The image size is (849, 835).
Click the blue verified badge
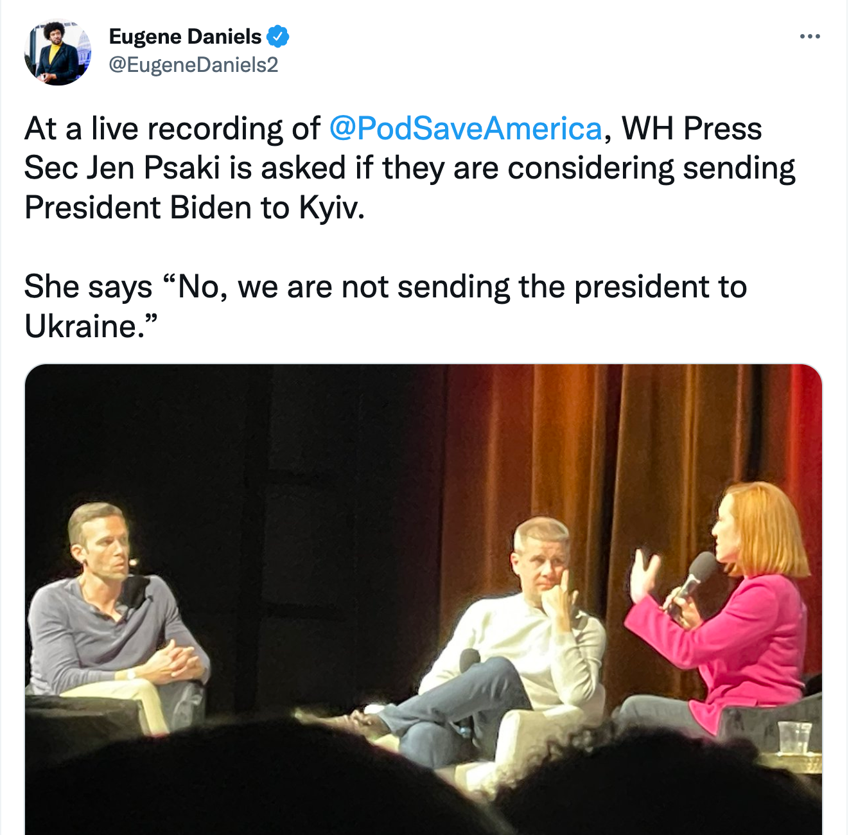coord(278,37)
